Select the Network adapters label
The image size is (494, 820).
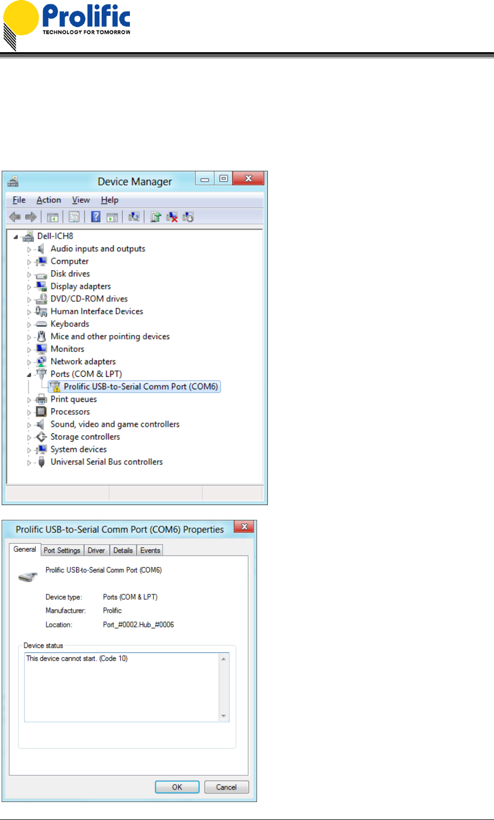[83, 362]
